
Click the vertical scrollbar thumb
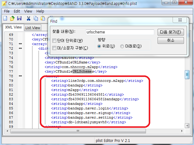[187, 74]
